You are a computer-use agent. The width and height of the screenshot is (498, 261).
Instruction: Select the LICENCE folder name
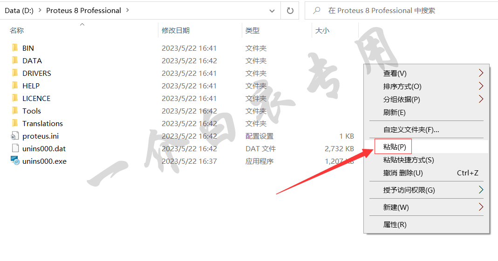pyautogui.click(x=36, y=98)
